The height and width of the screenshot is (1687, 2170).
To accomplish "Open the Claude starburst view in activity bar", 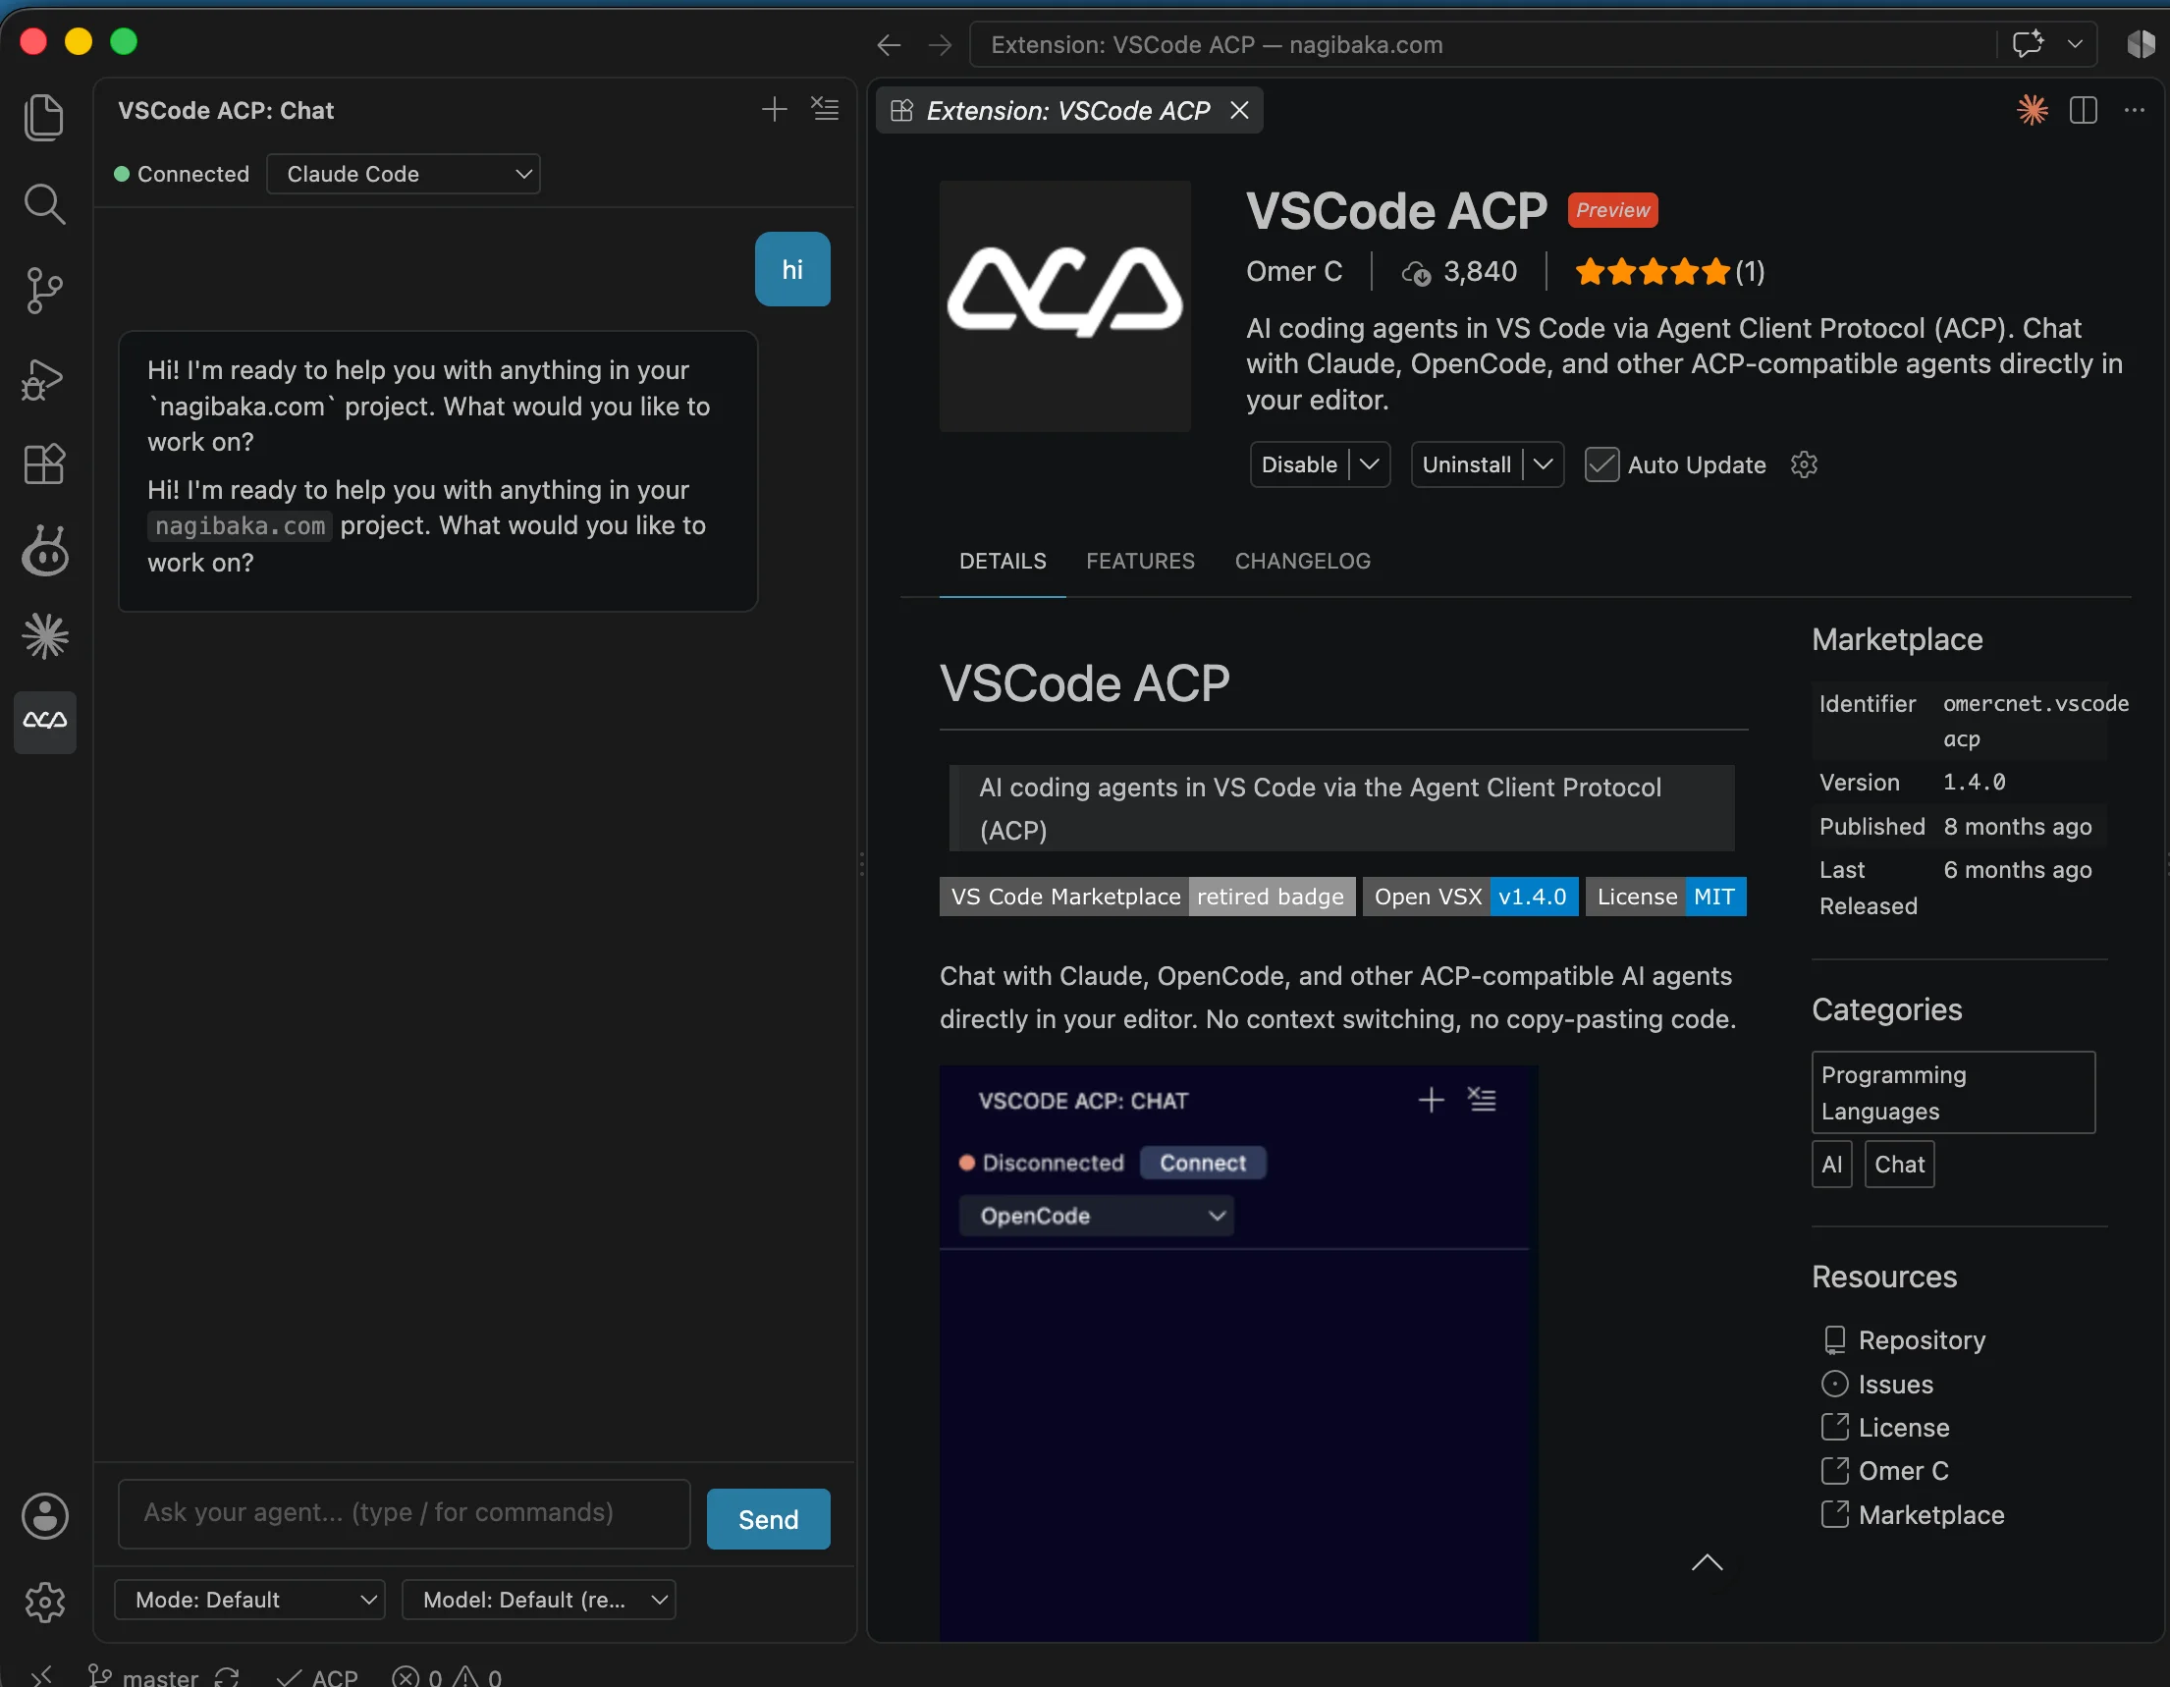I will [44, 636].
